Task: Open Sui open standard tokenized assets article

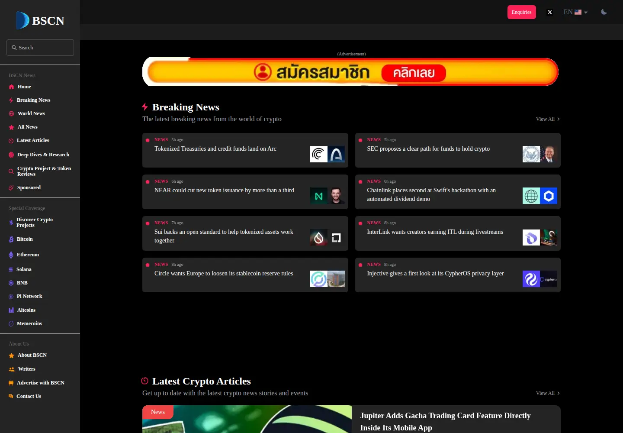Action: (x=245, y=233)
